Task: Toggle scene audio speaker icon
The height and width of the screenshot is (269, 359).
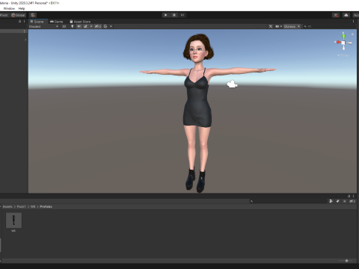Action: click(79, 26)
